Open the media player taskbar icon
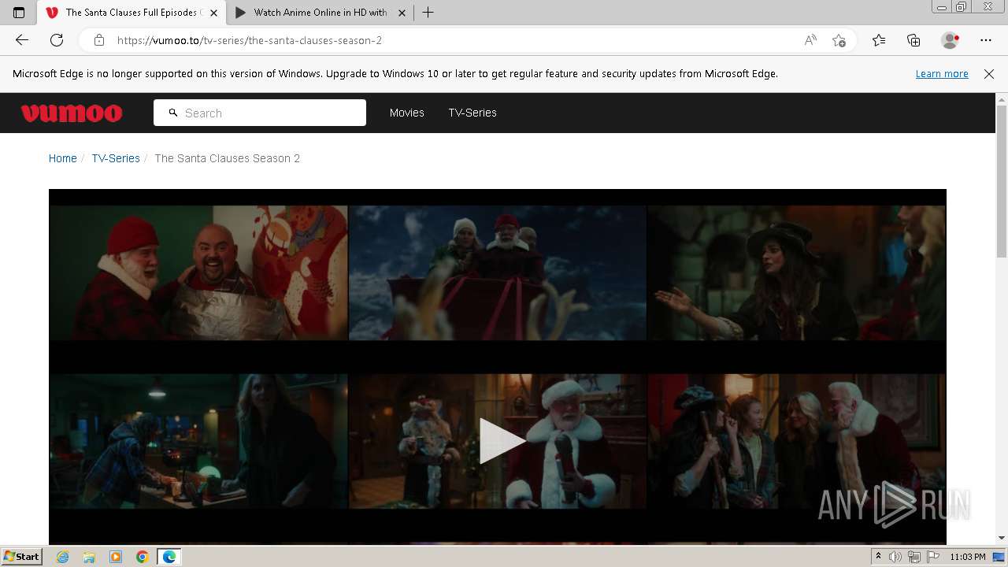 116,557
